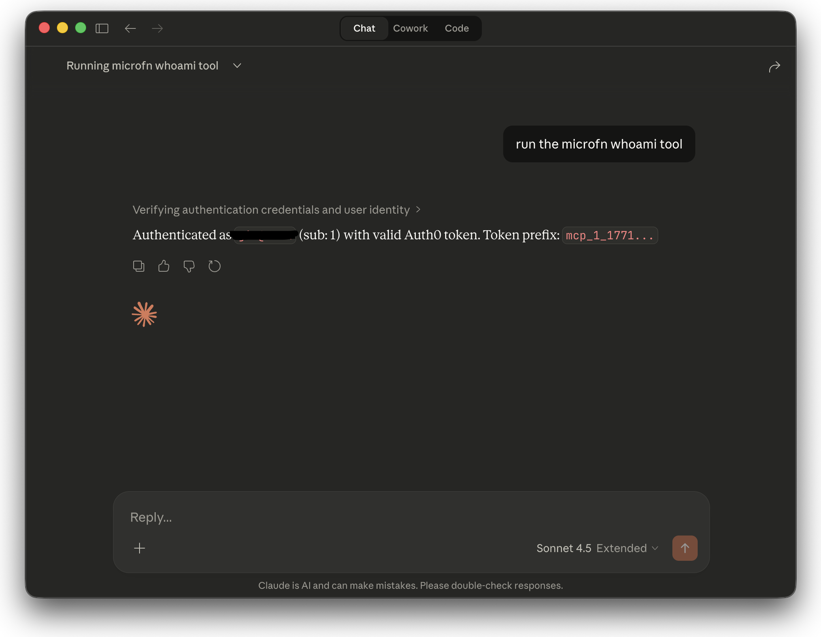The height and width of the screenshot is (637, 821).
Task: Share the conversation with the arrow icon
Action: (x=774, y=67)
